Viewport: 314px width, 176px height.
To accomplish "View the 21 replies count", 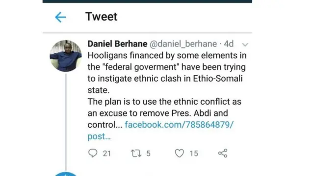I will 107,154.
